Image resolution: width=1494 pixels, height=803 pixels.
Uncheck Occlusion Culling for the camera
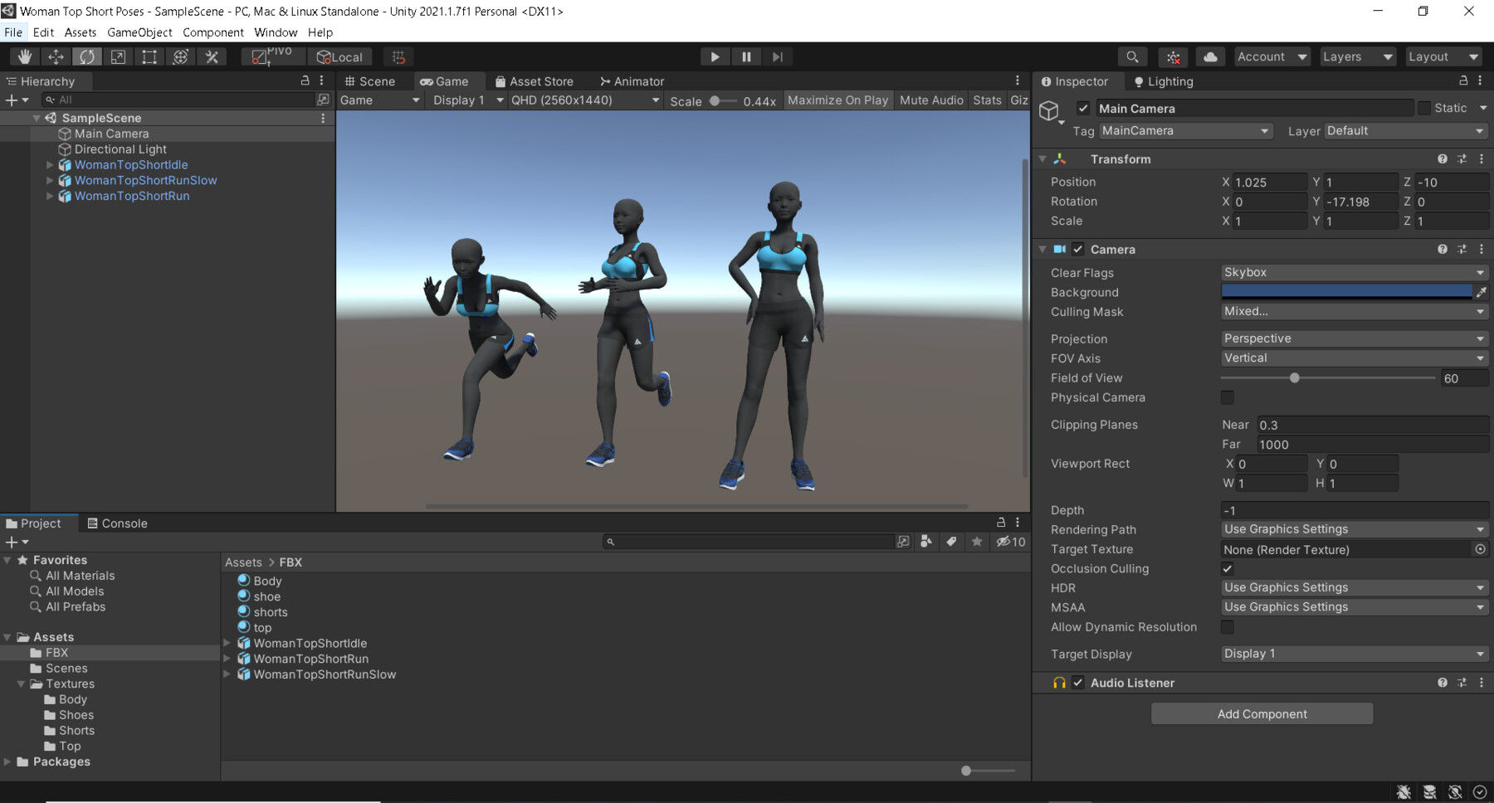click(1227, 568)
